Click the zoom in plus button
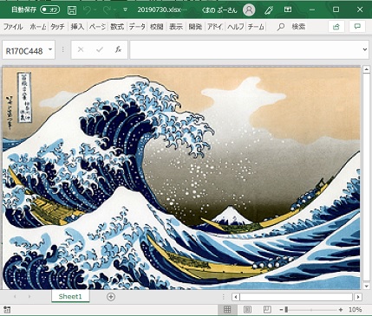Image resolution: width=372 pixels, height=316 pixels. coord(341,310)
